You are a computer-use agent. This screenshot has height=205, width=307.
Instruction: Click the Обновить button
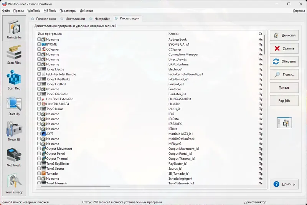click(284, 61)
